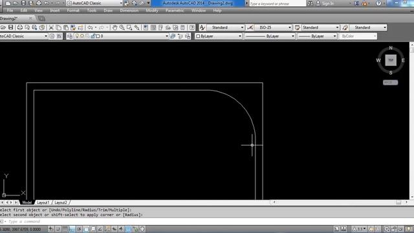Expand the ByLayer lineweight dropdown
Image resolution: width=414 pixels, height=233 pixels.
pyautogui.click(x=334, y=36)
